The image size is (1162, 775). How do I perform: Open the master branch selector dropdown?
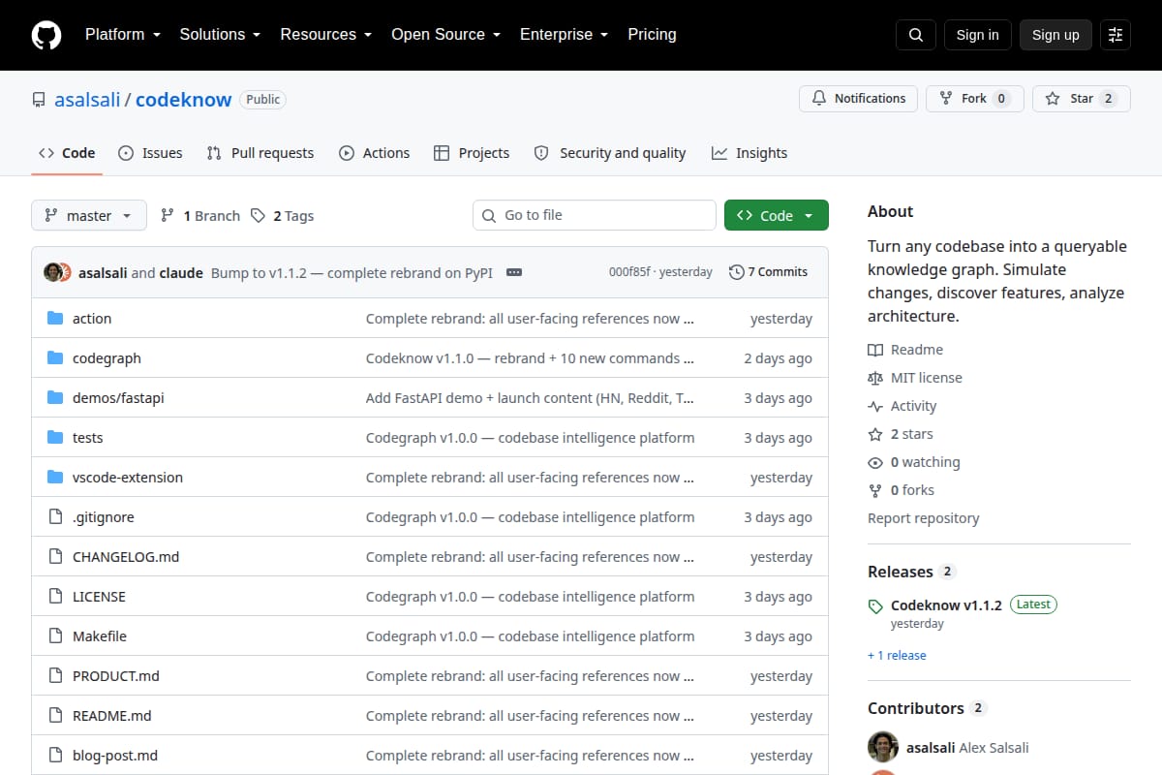tap(89, 215)
